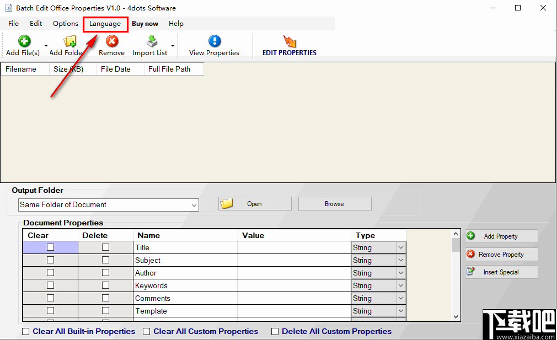Viewport: 557px width, 340px height.
Task: Click the Buy now menu item
Action: (145, 24)
